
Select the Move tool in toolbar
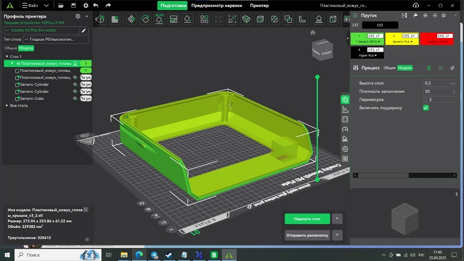click(131, 19)
